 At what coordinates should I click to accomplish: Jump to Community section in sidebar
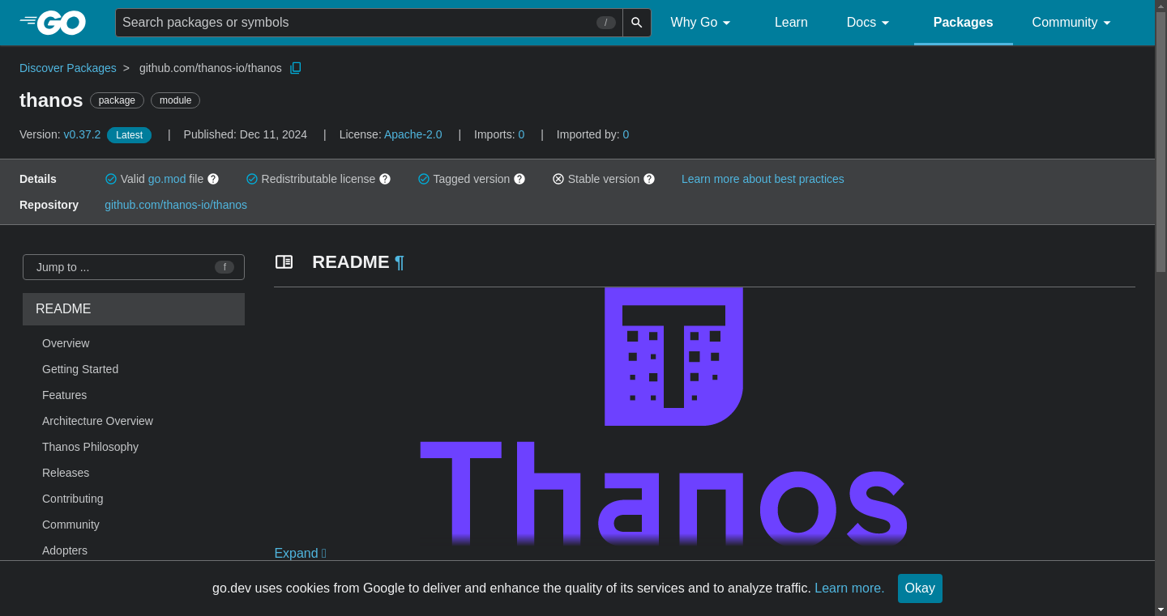pyautogui.click(x=71, y=525)
